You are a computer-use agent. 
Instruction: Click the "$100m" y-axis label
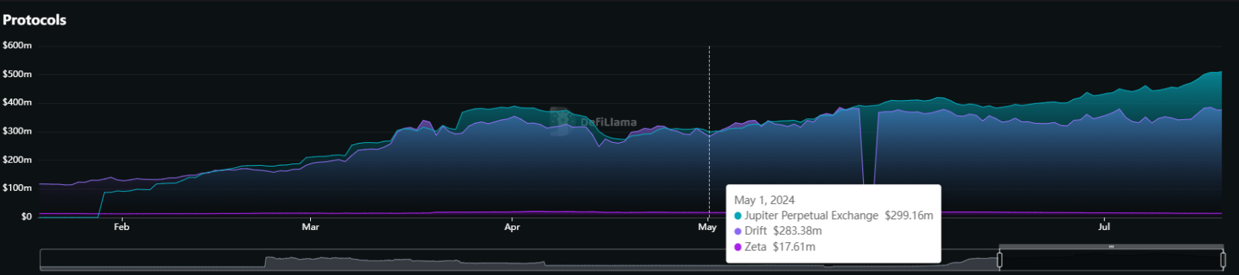[x=17, y=188]
